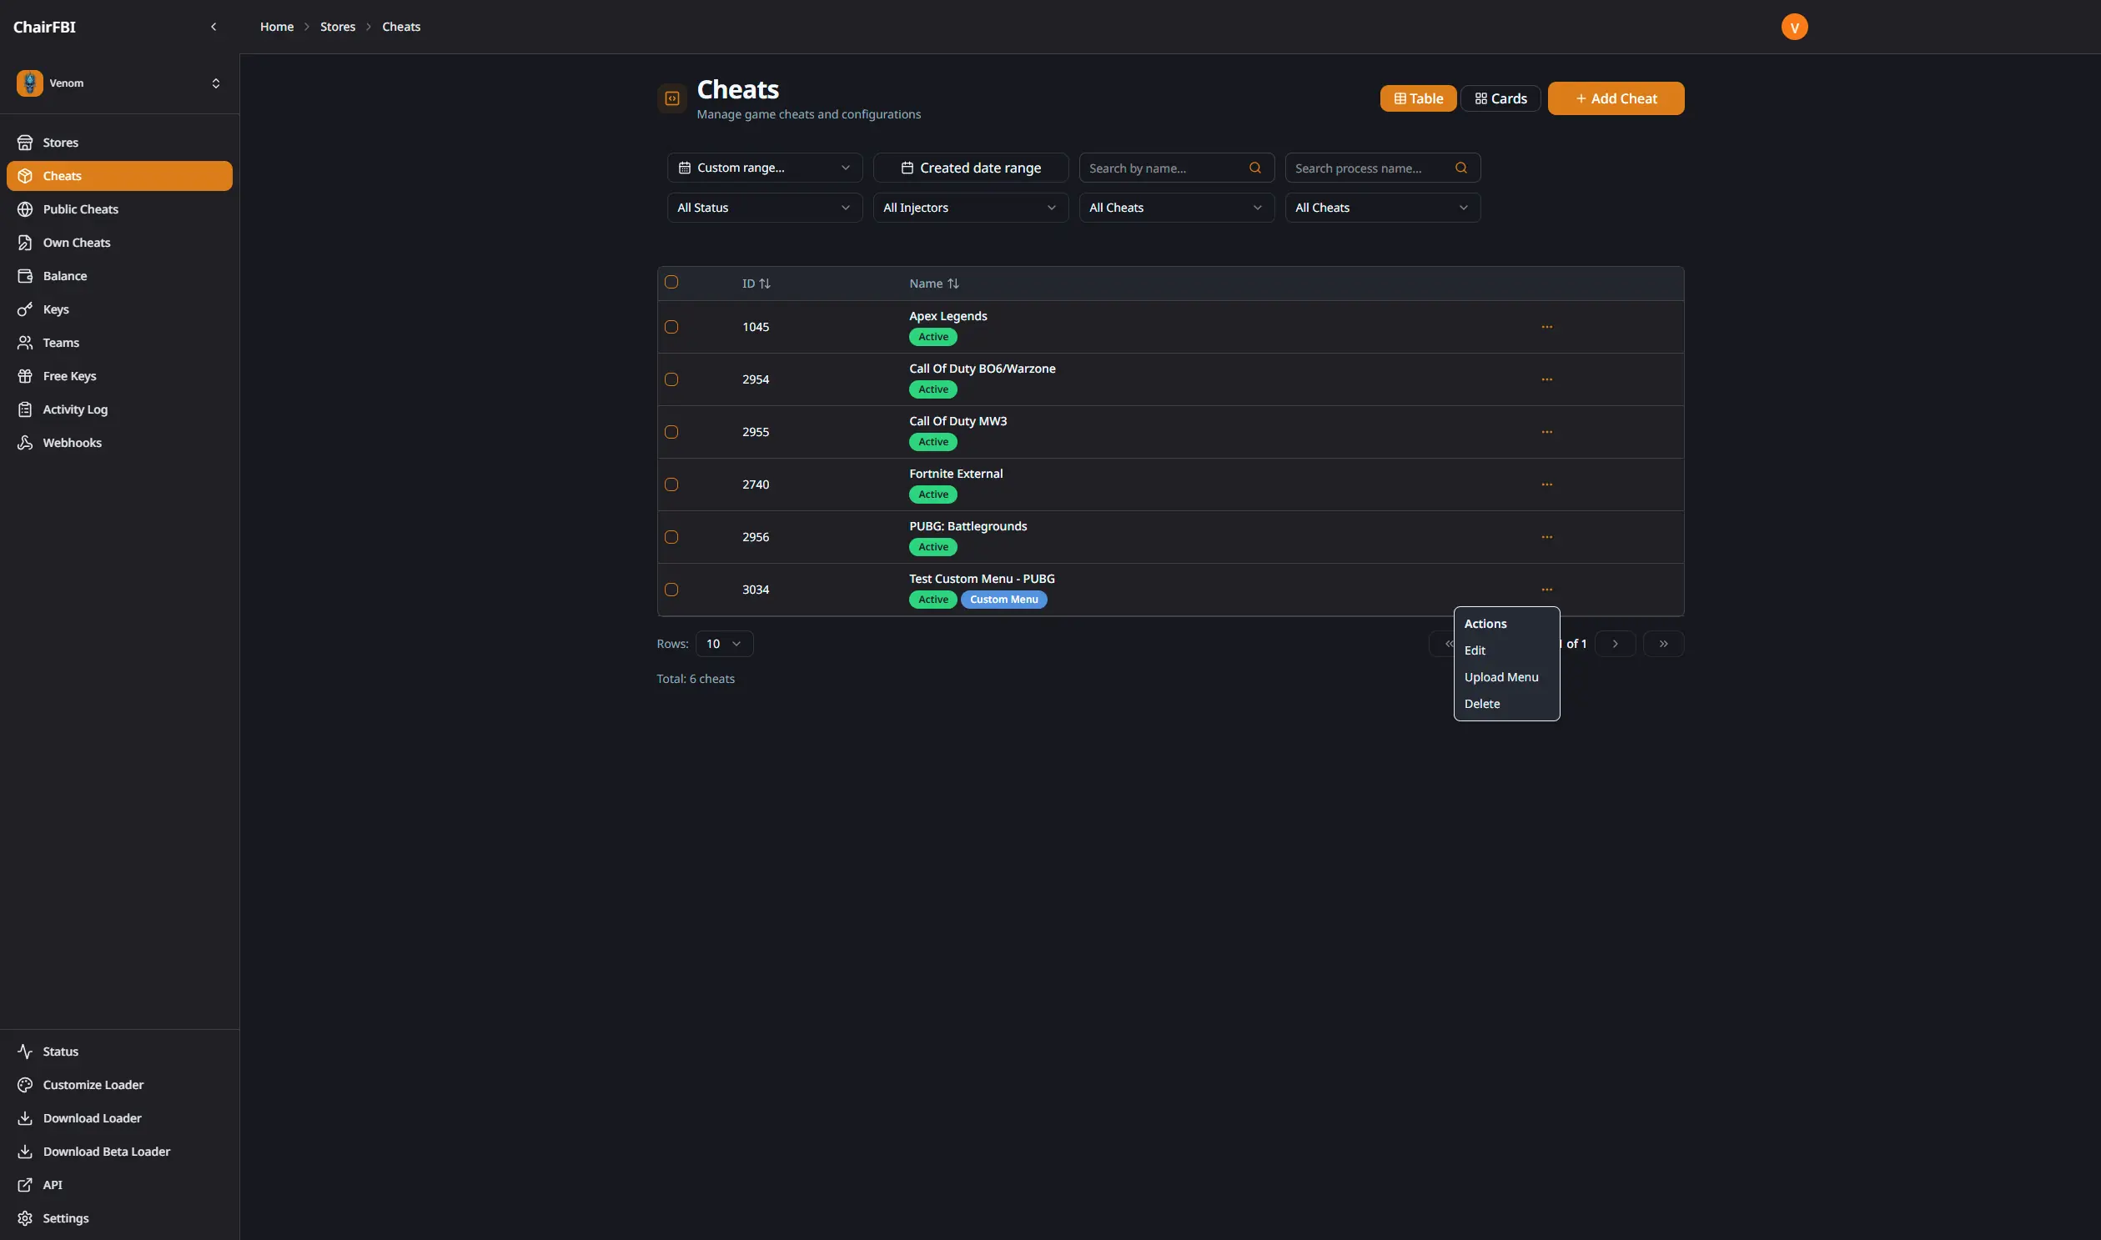Viewport: 2101px width, 1240px height.
Task: Focus the Search by name field
Action: coord(1166,168)
